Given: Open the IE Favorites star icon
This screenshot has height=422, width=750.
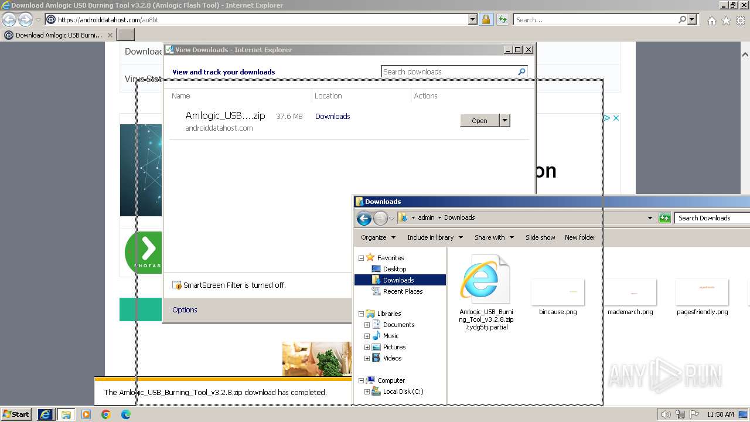Looking at the screenshot, I should (726, 21).
